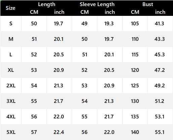Click the Sleeve Length header
The image size is (173, 140).
click(x=97, y=4)
